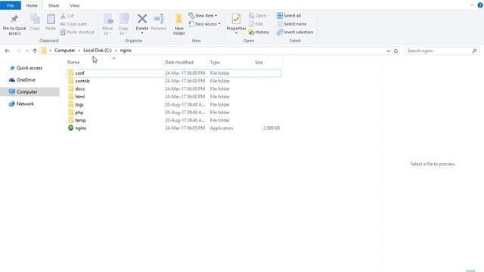Screen dimensions: 484x272
Task: Click Computer in the address path
Action: pyautogui.click(x=65, y=51)
